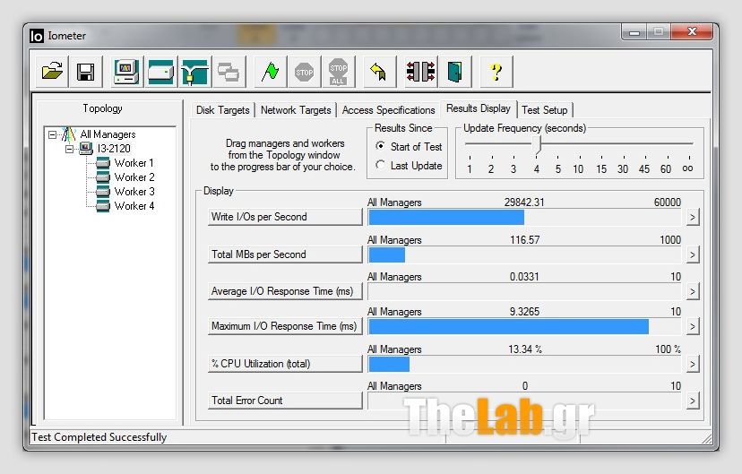Image resolution: width=742 pixels, height=474 pixels.
Task: Click the 60000 write IOPS scale maximum
Action: (668, 203)
